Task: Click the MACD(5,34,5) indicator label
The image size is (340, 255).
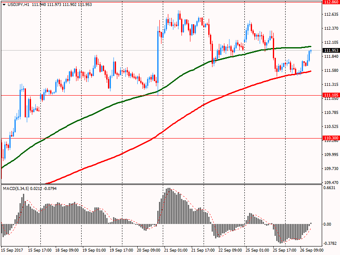Action: 16,189
